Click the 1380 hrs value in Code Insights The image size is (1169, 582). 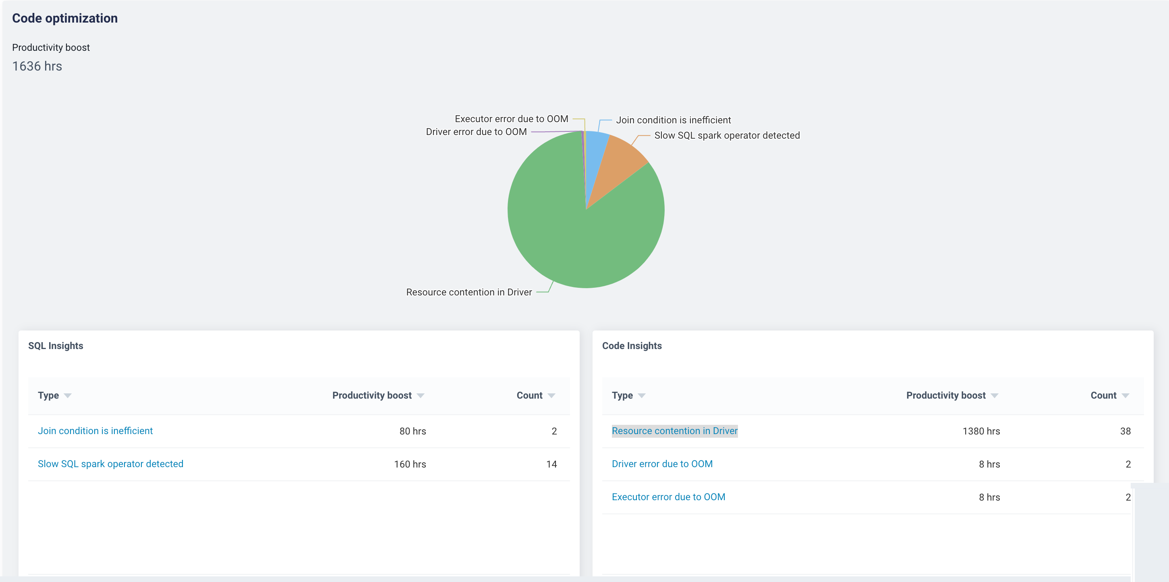pos(980,431)
